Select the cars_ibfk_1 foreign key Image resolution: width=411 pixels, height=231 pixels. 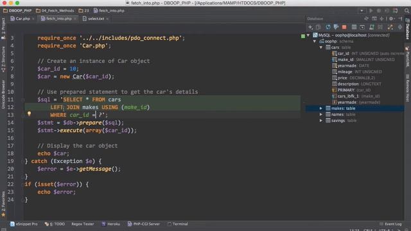point(356,96)
